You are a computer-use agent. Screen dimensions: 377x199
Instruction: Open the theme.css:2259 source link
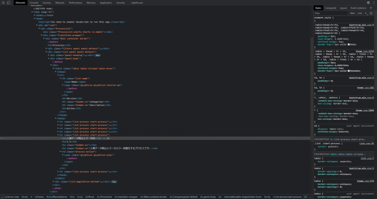point(365,51)
